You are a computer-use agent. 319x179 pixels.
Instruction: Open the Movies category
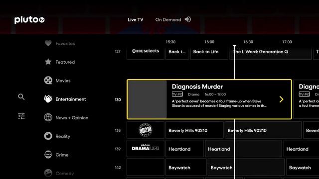63,81
